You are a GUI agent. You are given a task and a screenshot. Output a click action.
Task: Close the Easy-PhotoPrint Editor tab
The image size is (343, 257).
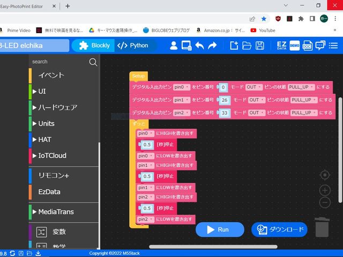54,6
